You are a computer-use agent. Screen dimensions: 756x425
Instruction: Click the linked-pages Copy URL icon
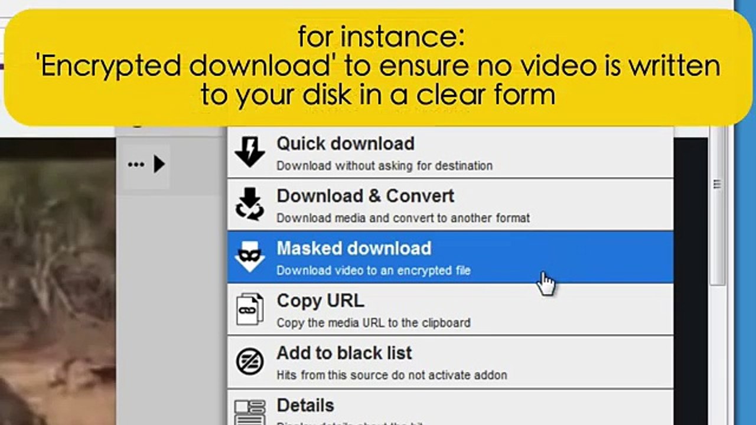250,309
